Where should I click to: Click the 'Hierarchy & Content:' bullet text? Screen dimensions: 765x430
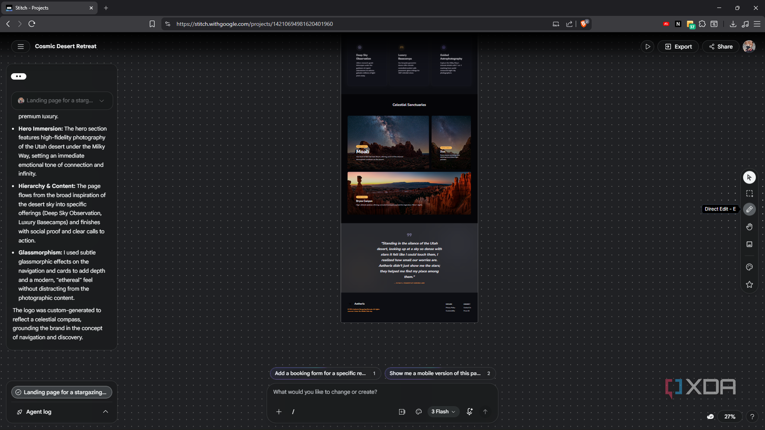(x=47, y=186)
